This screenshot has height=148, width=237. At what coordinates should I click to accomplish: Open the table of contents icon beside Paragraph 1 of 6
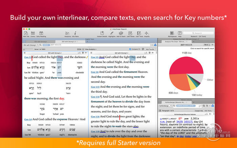(x=160, y=111)
